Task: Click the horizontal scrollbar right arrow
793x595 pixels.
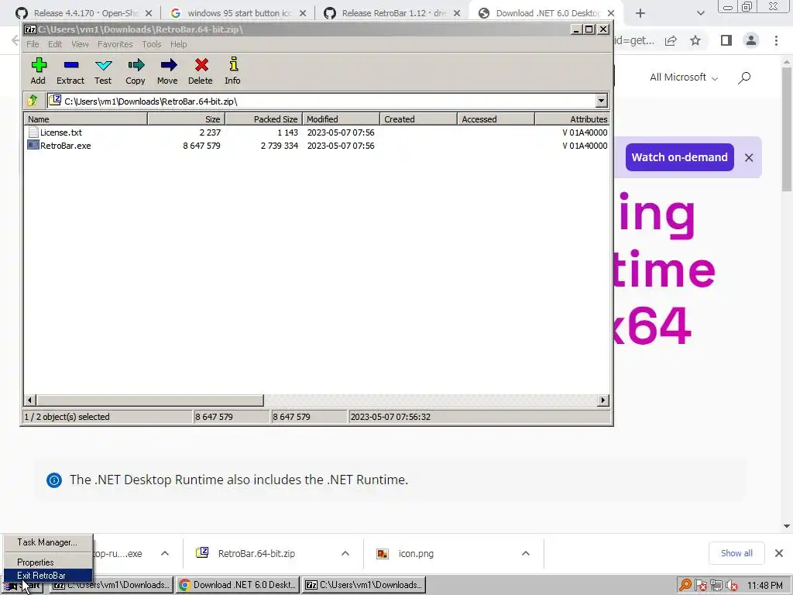Action: 602,401
